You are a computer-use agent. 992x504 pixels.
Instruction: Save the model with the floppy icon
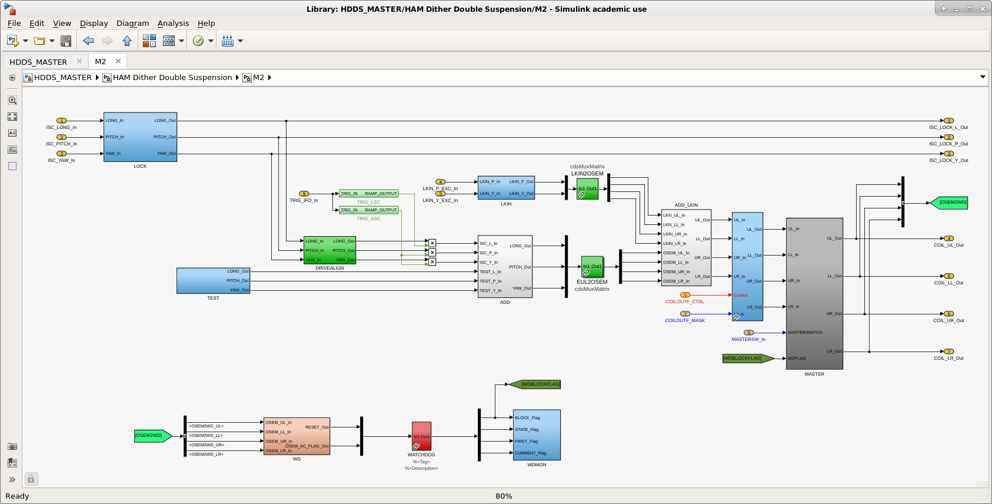tap(66, 41)
